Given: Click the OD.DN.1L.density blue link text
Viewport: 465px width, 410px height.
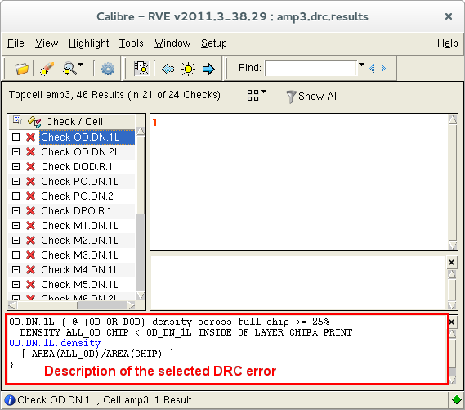Looking at the screenshot, I should coord(55,343).
